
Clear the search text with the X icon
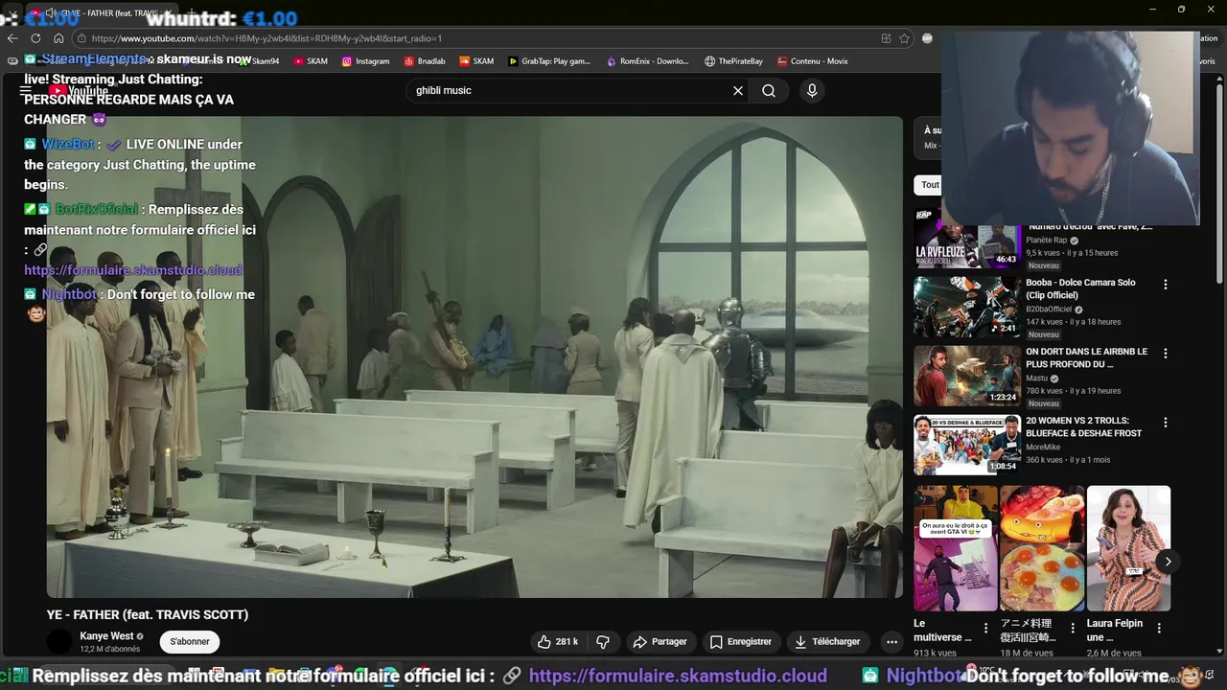(738, 90)
